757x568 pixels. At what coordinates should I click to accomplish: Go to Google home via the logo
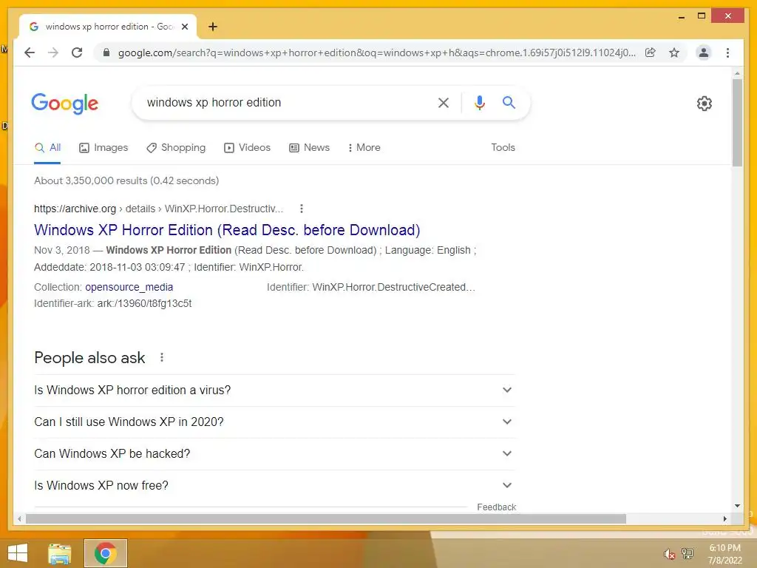(65, 103)
